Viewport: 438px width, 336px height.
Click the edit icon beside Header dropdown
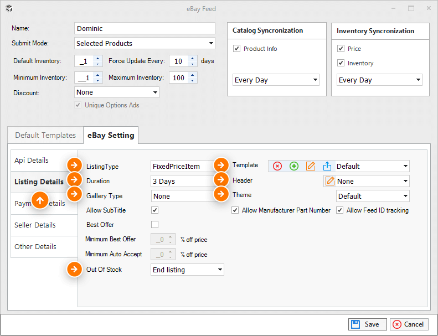pyautogui.click(x=330, y=181)
